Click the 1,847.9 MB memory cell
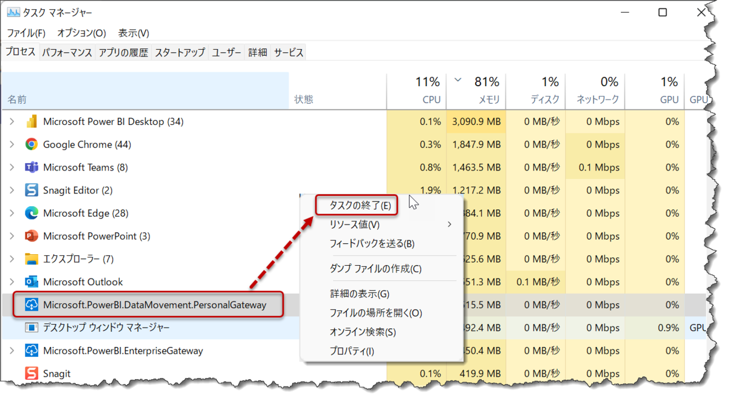This screenshot has height=401, width=729. [x=477, y=144]
